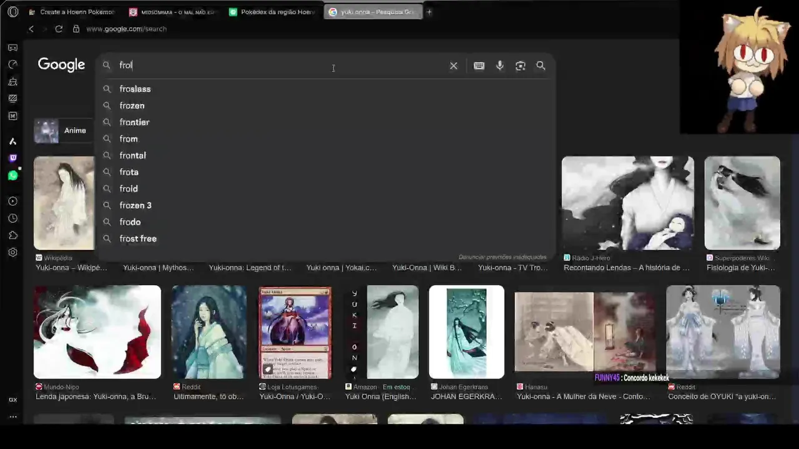Click "Yuki-onna: Legend of t..." result title
The image size is (799, 449).
point(250,268)
